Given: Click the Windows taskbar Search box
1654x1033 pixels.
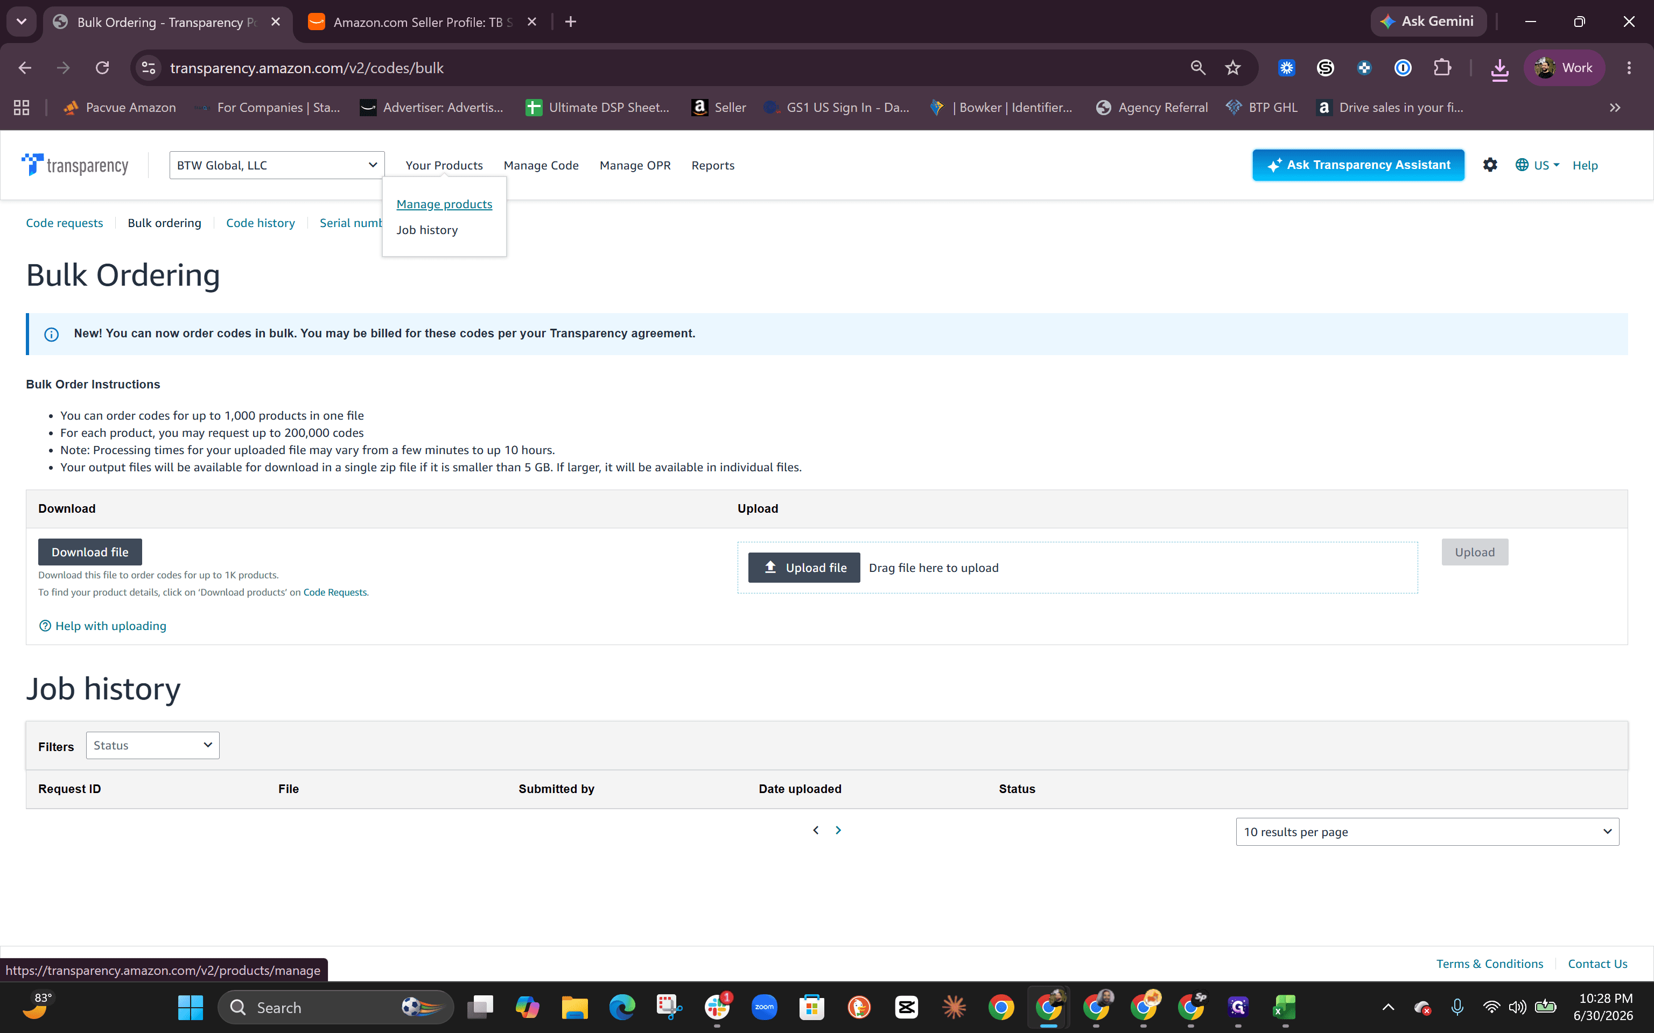Looking at the screenshot, I should coord(335,1007).
